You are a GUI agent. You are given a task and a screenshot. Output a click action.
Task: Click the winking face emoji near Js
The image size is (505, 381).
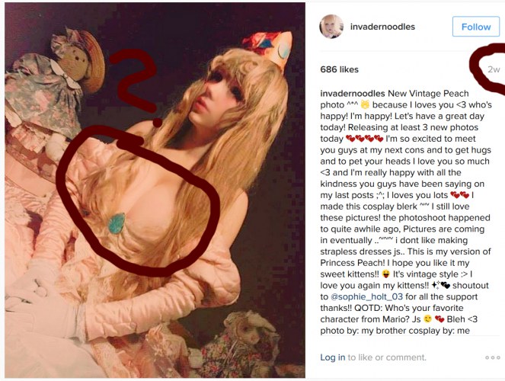[x=427, y=319]
